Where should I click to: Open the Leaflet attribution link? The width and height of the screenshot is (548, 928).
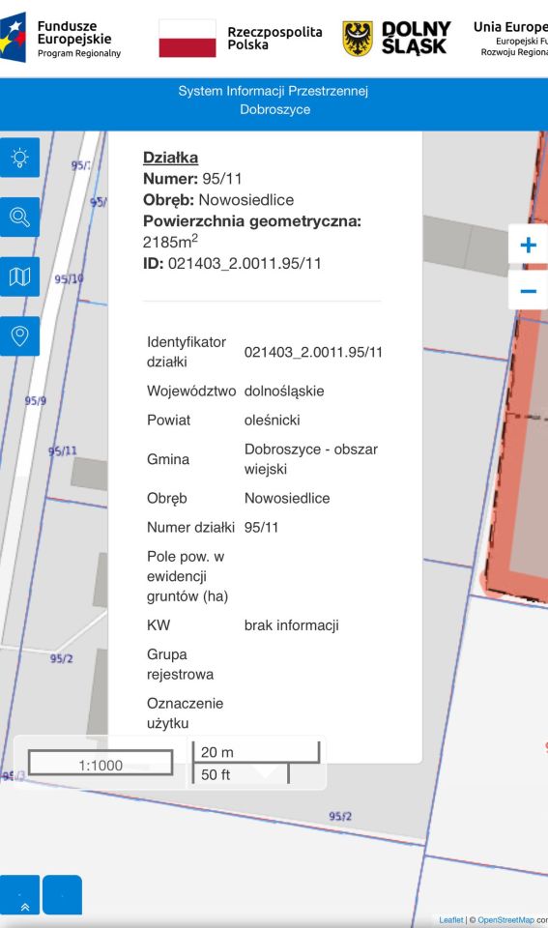point(451,919)
